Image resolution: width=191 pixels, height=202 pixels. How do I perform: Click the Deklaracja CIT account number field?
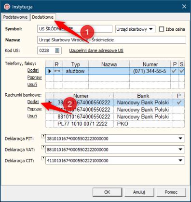(115, 161)
